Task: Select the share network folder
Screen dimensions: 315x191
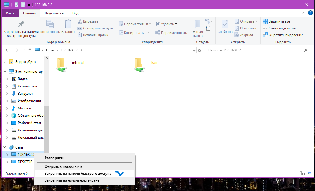Action: (x=146, y=65)
